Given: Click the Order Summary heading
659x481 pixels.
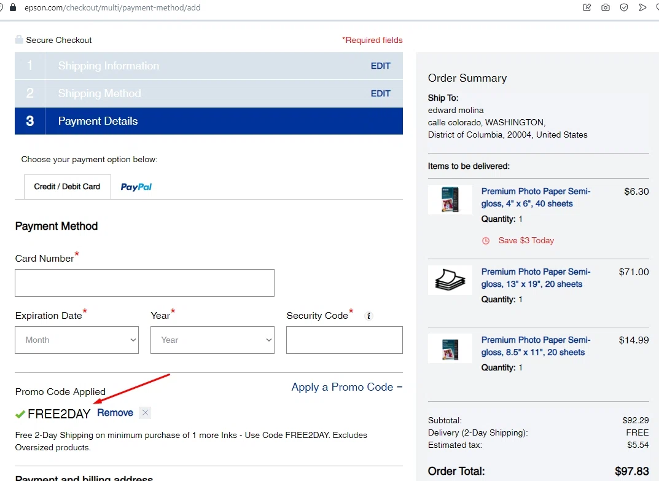Looking at the screenshot, I should [467, 78].
